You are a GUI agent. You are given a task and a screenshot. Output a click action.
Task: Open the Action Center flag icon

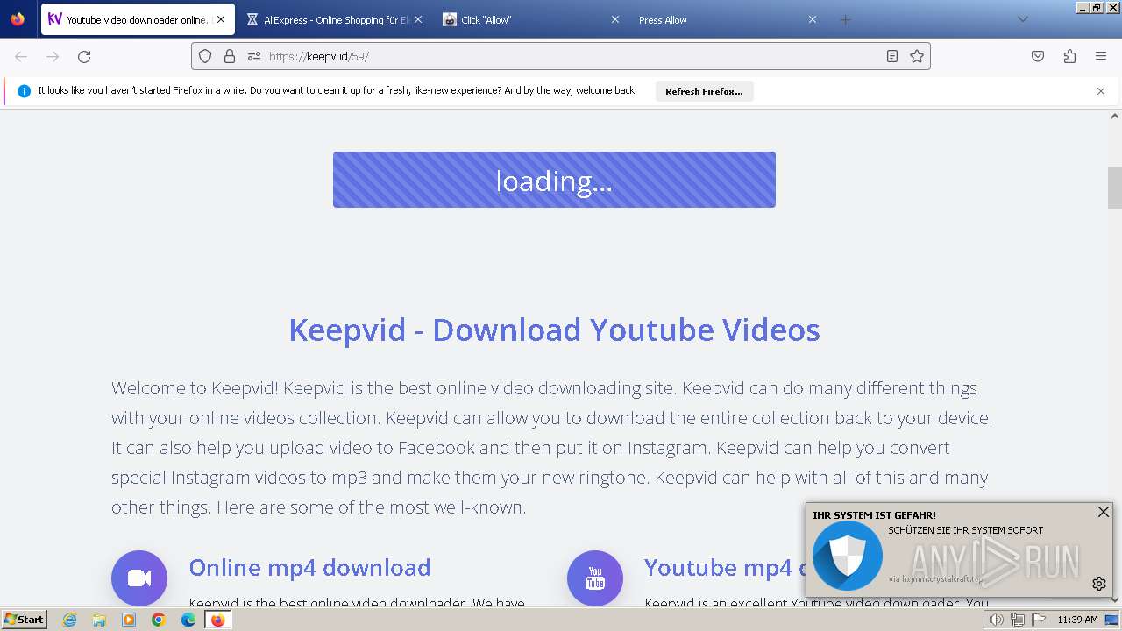pos(1039,620)
